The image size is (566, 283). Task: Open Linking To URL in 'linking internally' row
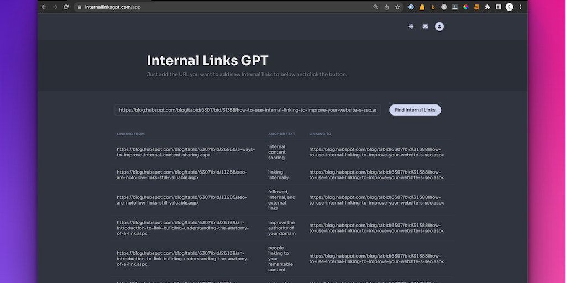(x=376, y=175)
